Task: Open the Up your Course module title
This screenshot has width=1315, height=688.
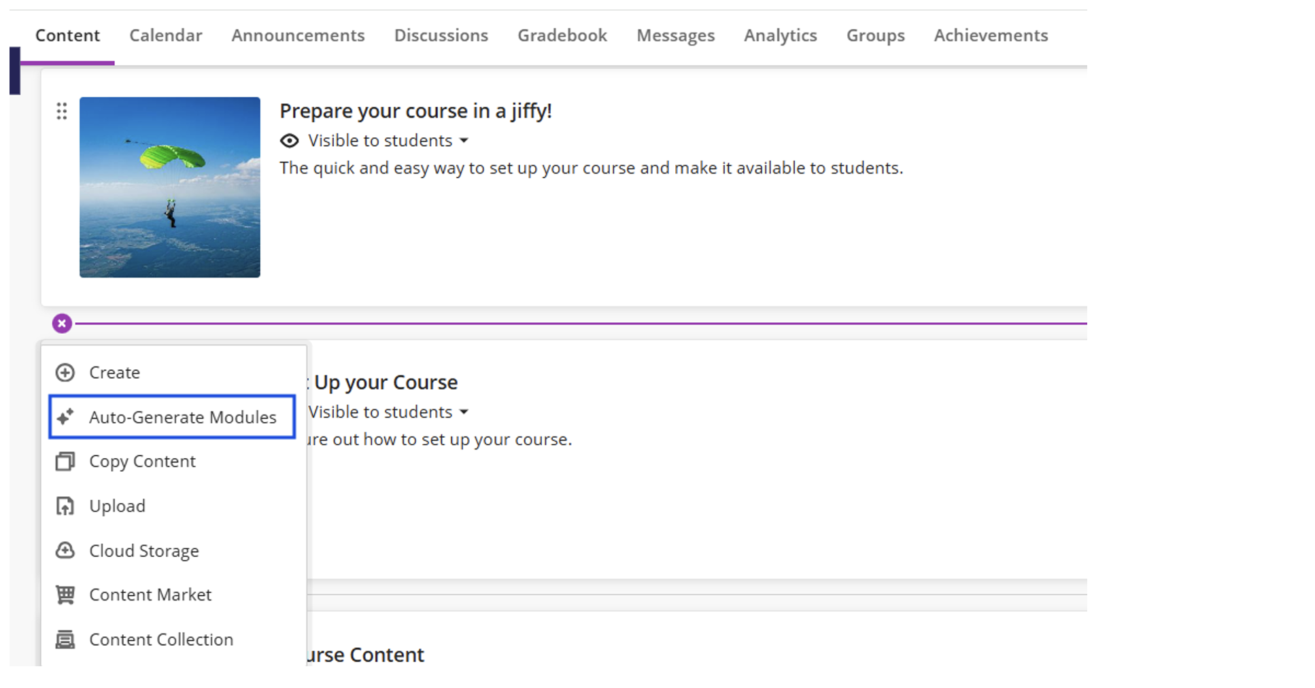Action: tap(386, 383)
